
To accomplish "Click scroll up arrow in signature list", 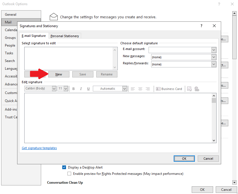I will point(115,50).
